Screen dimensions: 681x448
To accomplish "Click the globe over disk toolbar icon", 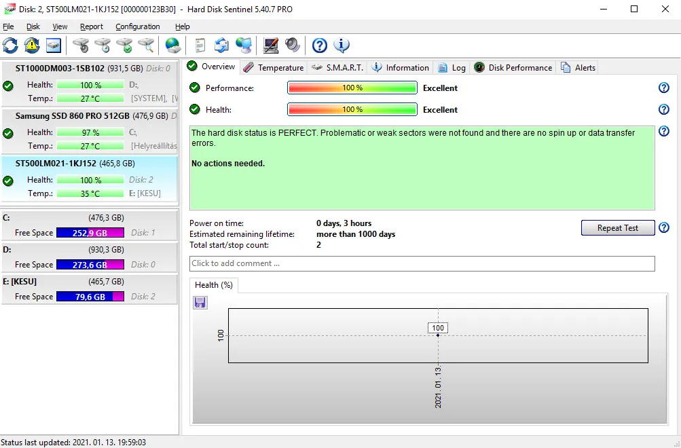I will pos(173,45).
